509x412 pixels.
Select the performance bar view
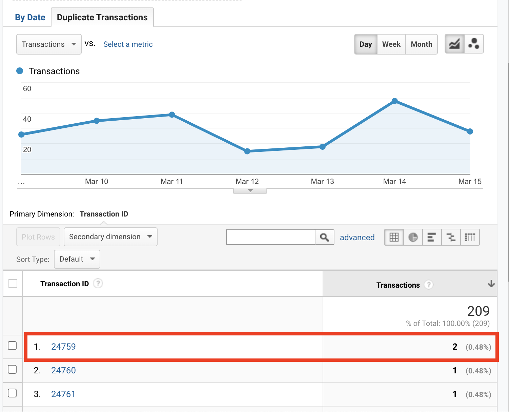click(432, 237)
